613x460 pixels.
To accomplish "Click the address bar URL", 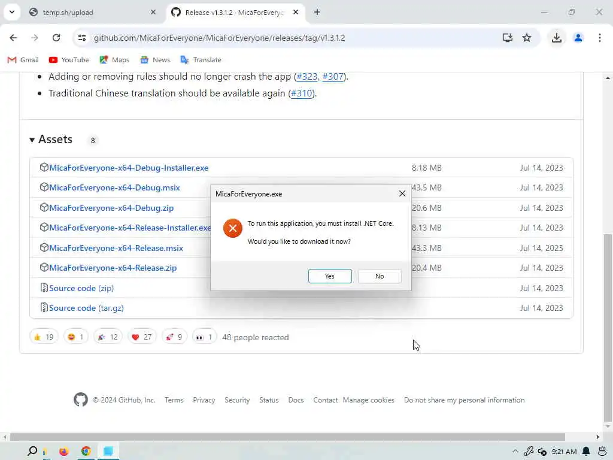I will (x=219, y=38).
